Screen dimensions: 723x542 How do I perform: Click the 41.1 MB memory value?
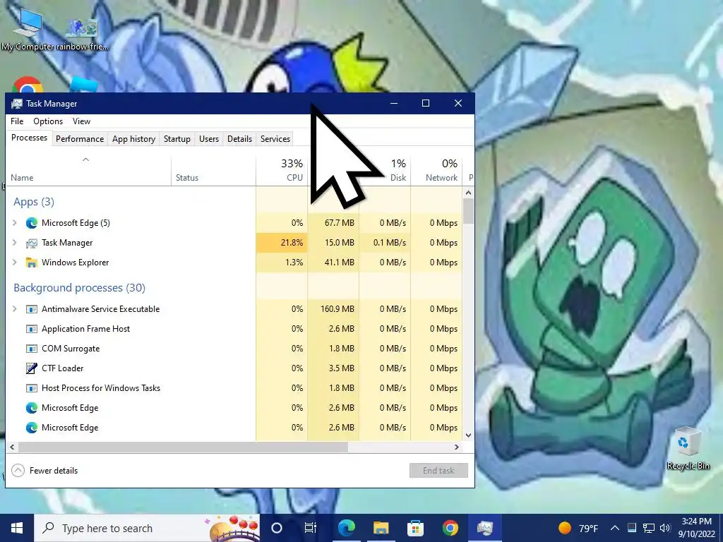coord(340,263)
